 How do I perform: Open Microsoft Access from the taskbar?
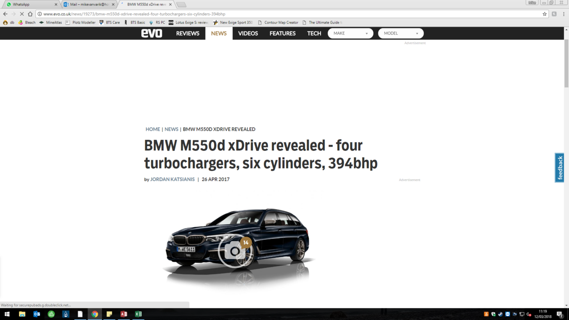coord(124,314)
